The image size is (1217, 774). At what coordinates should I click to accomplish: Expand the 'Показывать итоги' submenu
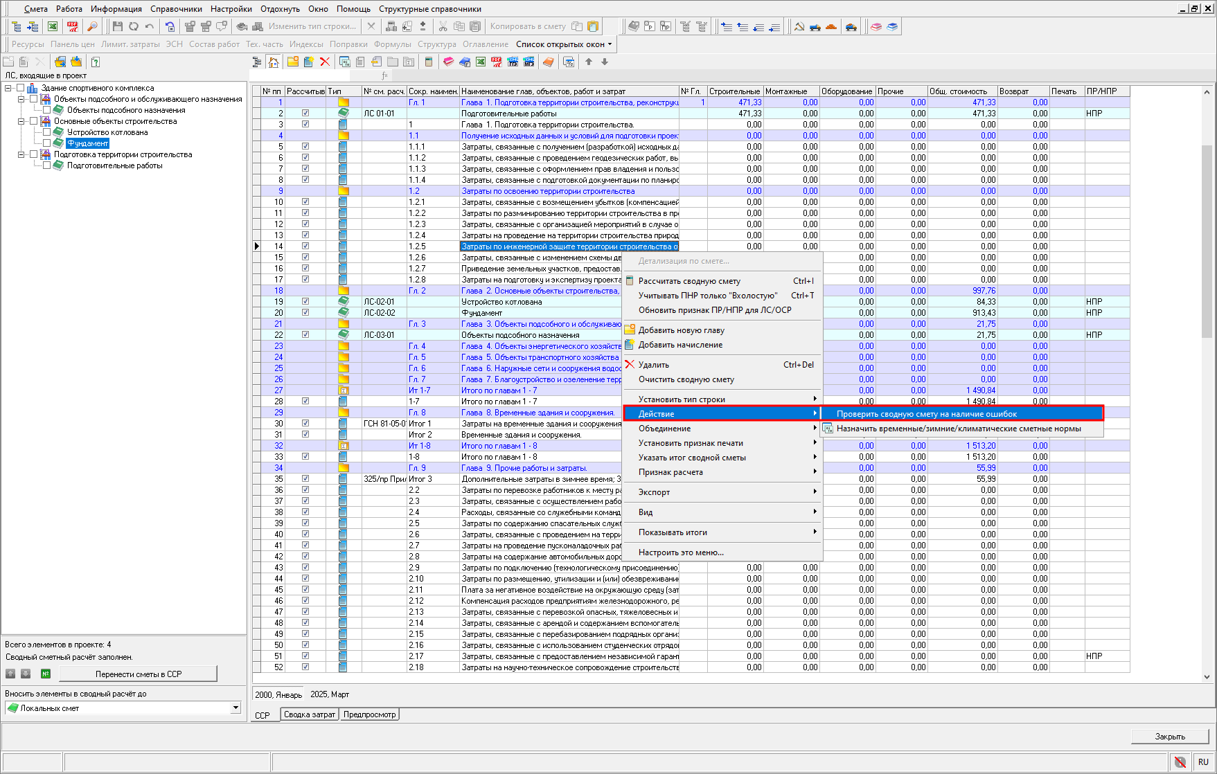coord(722,532)
